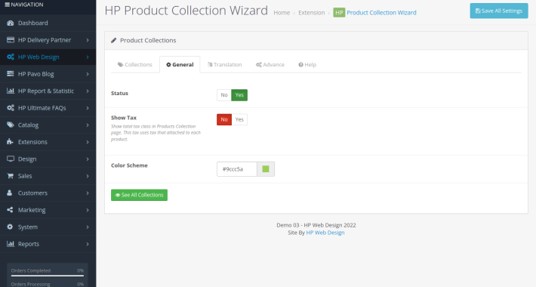Open Dashboard menu item
The width and height of the screenshot is (536, 287).
pos(48,23)
